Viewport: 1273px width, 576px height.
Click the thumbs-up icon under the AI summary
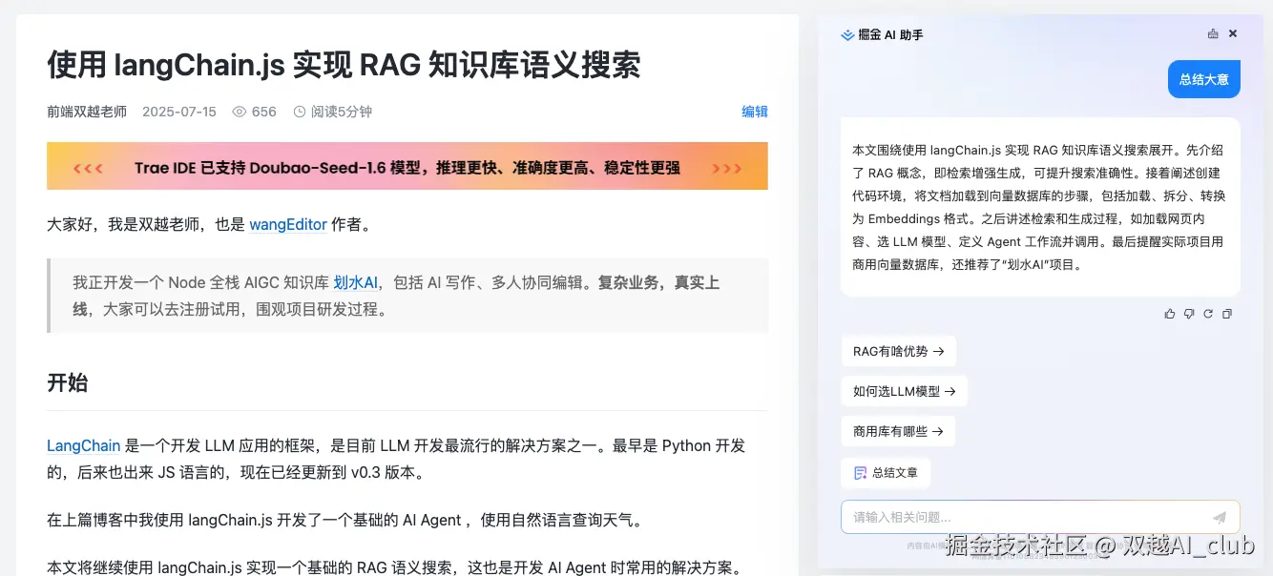(x=1170, y=314)
